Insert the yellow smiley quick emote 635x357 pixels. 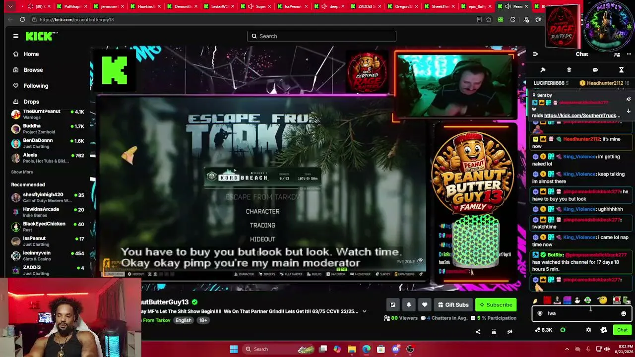(602, 300)
